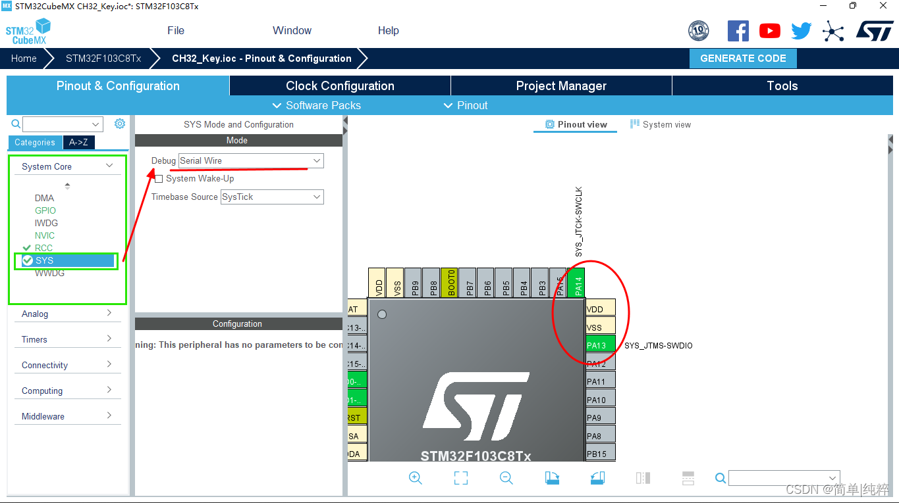Switch to Tools tab

click(x=782, y=85)
